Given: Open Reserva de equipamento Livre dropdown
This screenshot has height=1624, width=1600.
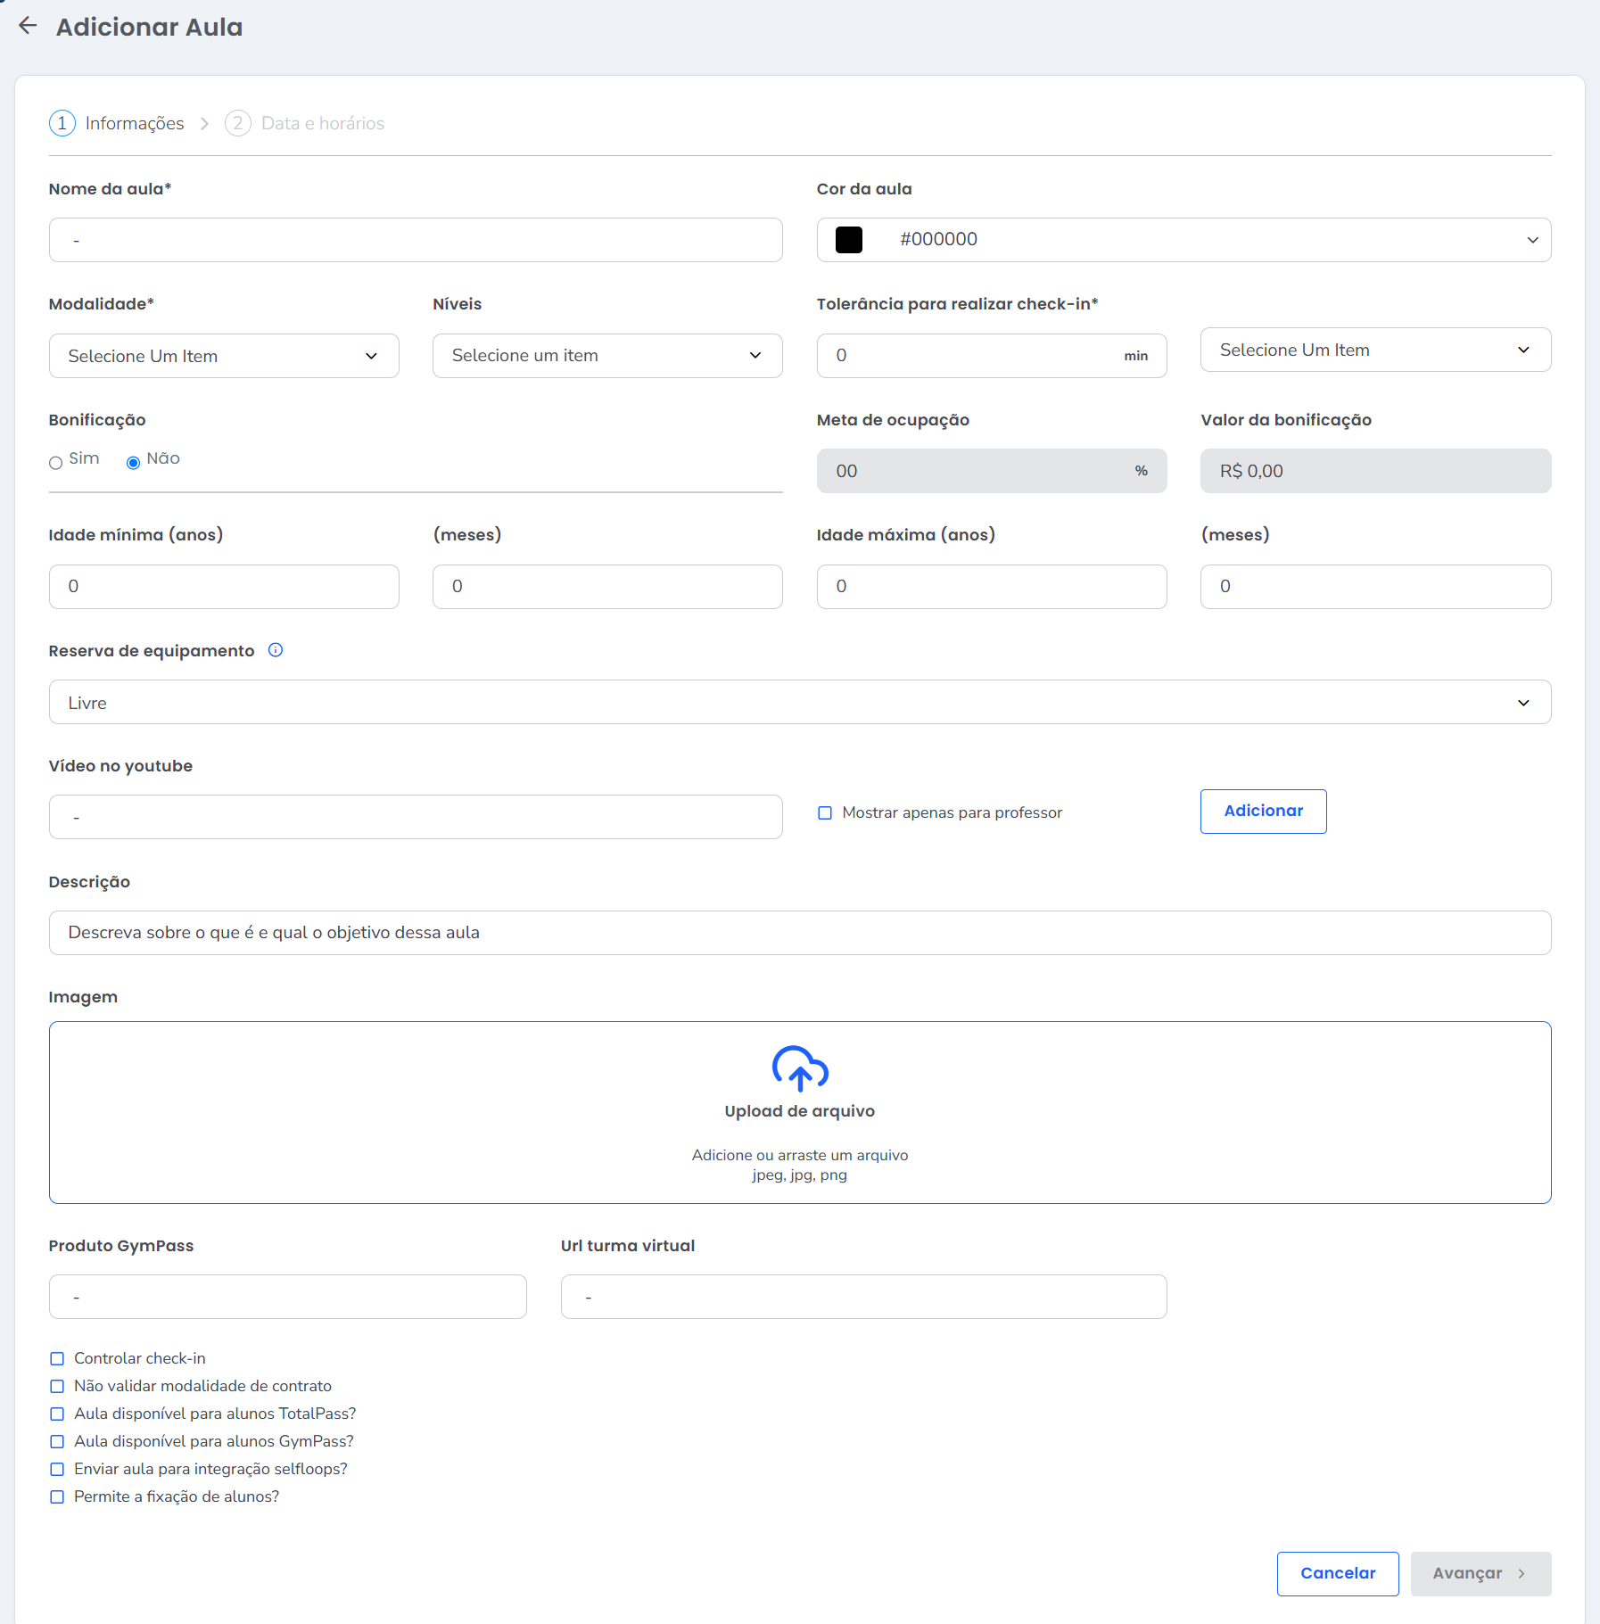Looking at the screenshot, I should coord(800,703).
